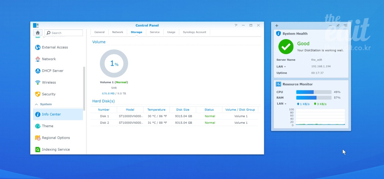The height and width of the screenshot is (179, 384).
Task: Click the DHCP Server icon
Action: 38,71
